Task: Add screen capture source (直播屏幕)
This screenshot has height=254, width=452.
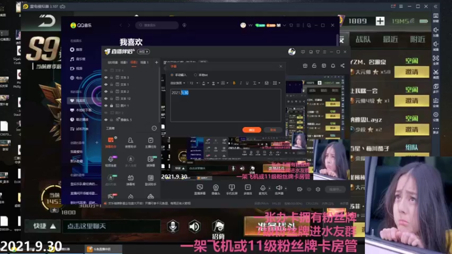Action: 200,190
